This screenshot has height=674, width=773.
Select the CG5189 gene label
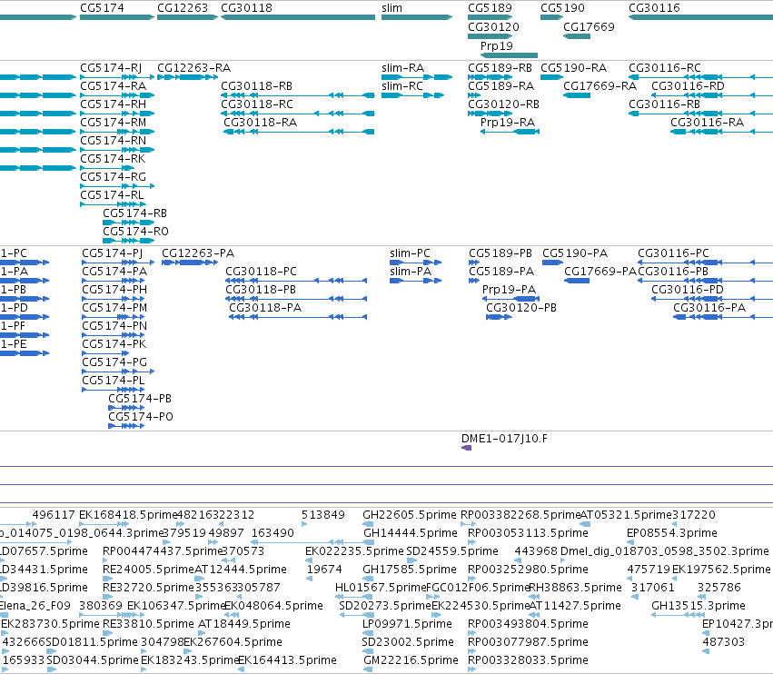[x=490, y=8]
